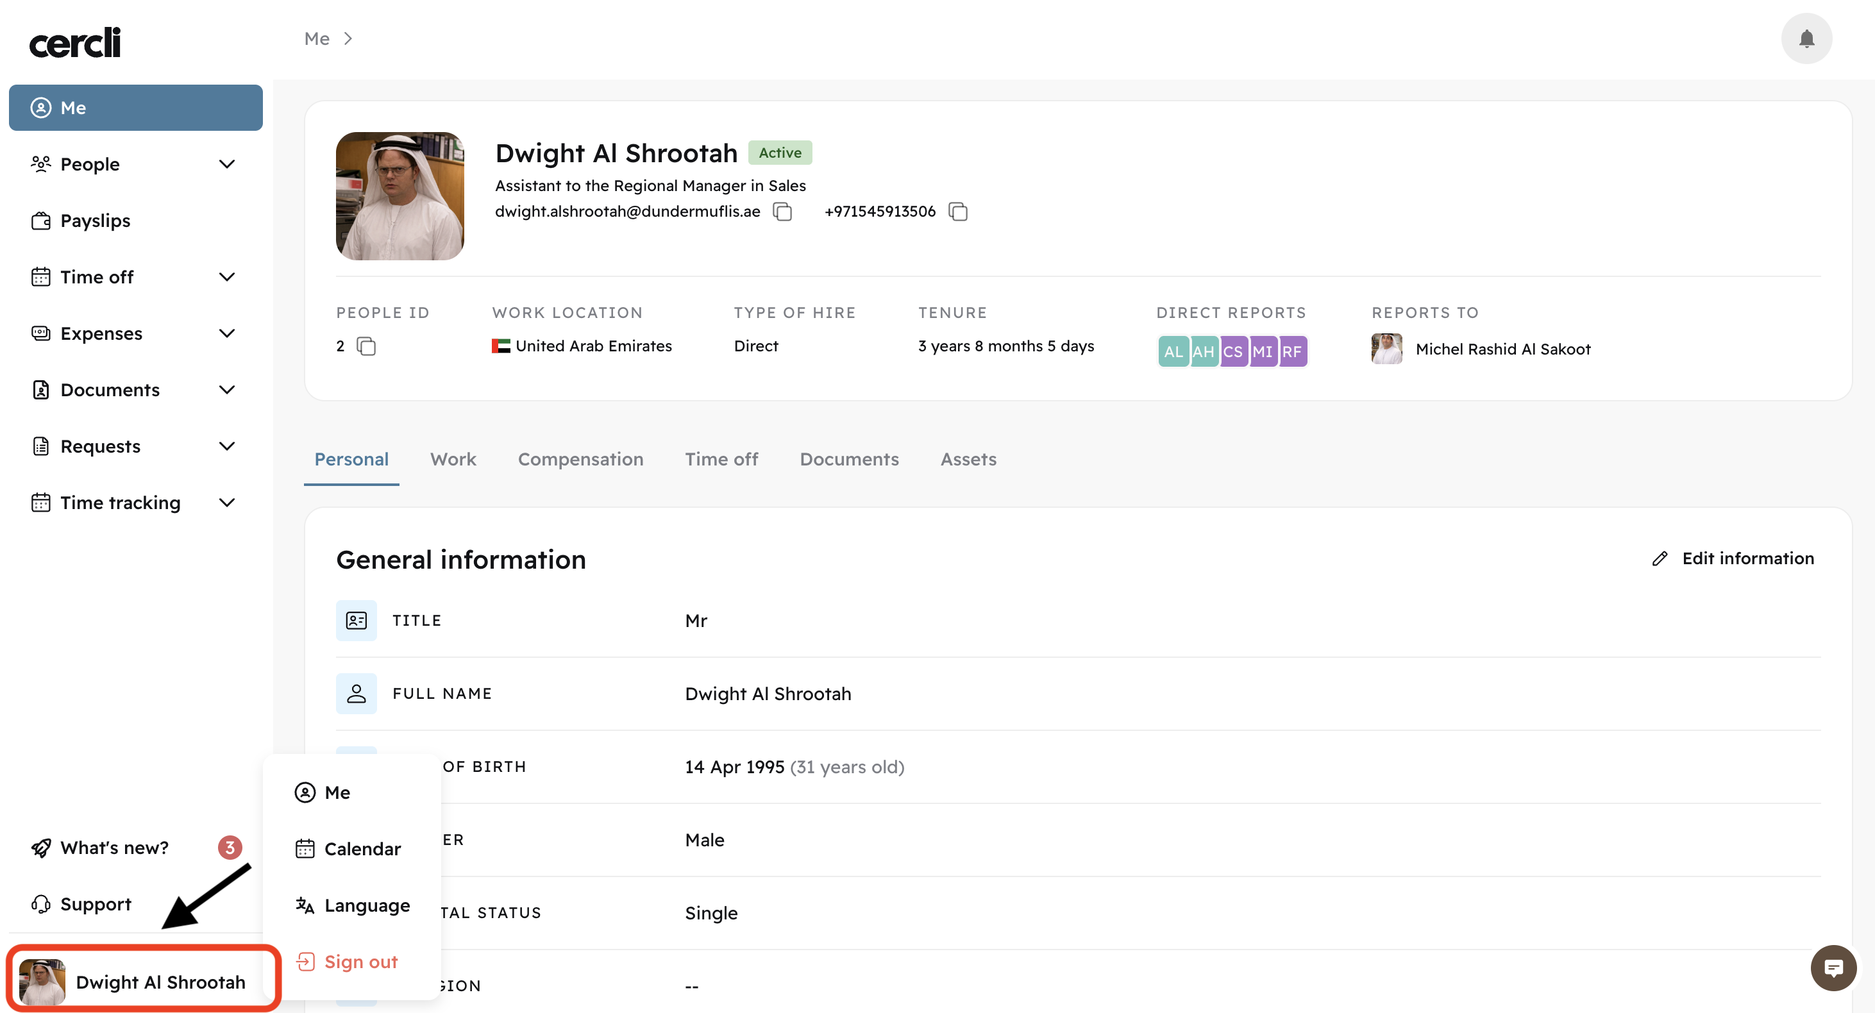Choose Me from the account popup menu

pos(352,792)
